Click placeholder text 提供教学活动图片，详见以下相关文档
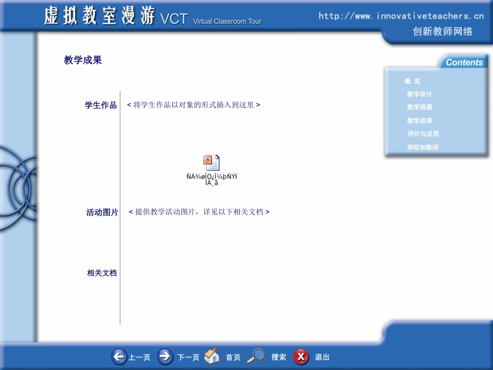493x370 pixels. coord(199,212)
